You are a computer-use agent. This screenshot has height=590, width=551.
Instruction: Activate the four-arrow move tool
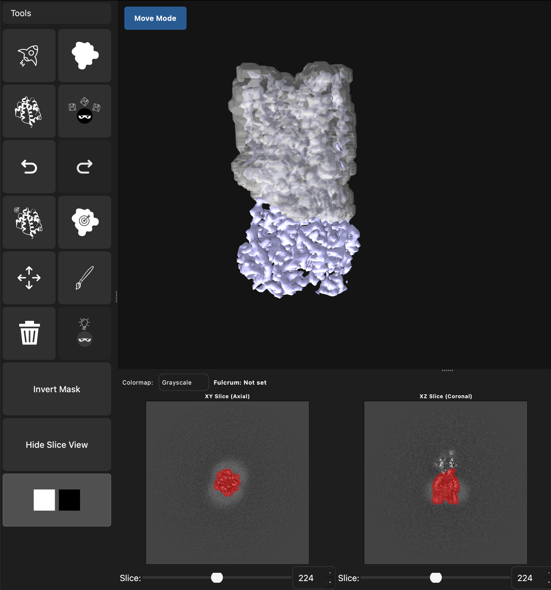[x=29, y=278]
